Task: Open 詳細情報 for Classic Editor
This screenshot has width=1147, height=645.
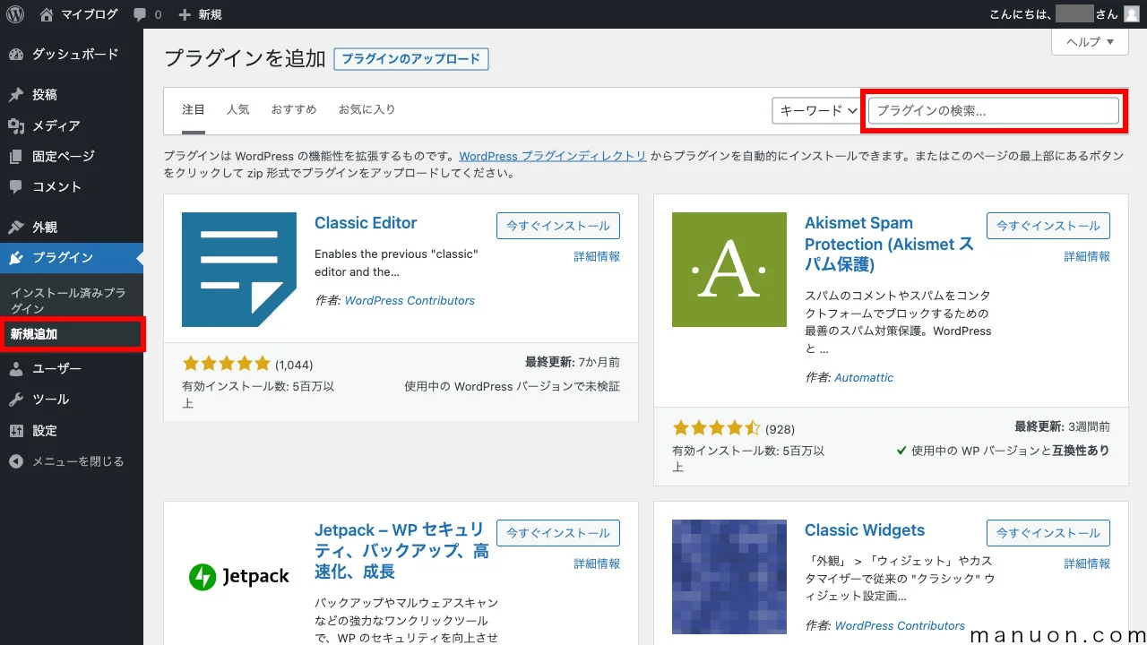Action: [597, 256]
